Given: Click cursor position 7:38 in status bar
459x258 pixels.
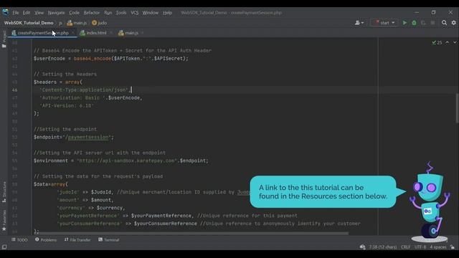Looking at the screenshot, I should pos(382,247).
